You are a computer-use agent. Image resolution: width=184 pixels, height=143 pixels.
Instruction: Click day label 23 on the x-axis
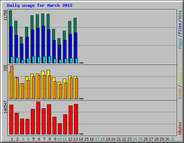pos(129,139)
